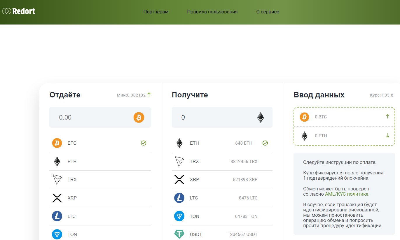Select TRX coin icon in Получите list

click(179, 161)
